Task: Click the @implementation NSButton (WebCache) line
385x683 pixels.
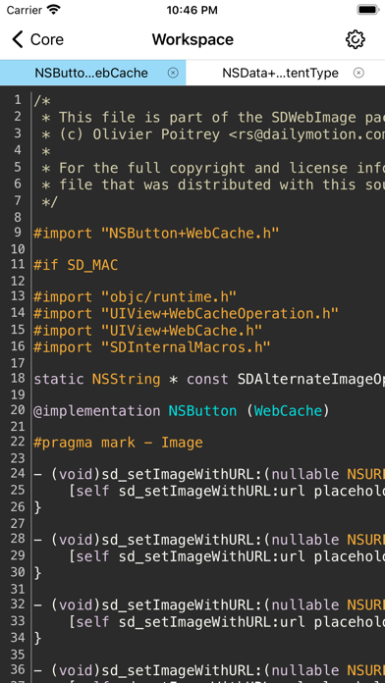Action: [x=182, y=411]
